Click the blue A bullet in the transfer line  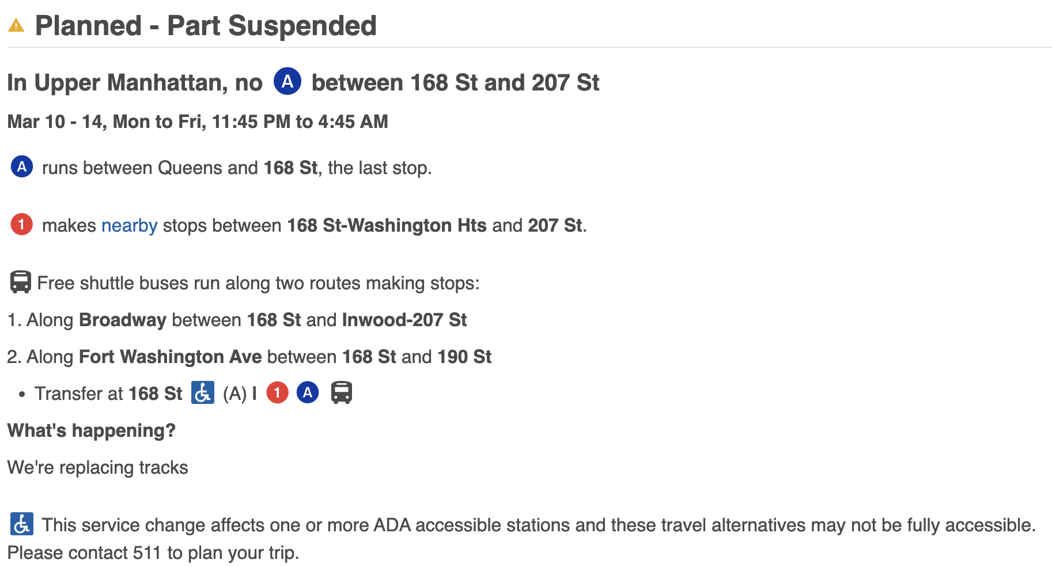coord(308,393)
